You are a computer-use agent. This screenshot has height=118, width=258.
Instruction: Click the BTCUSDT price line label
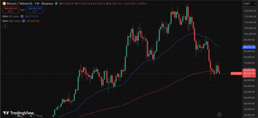pos(236,73)
